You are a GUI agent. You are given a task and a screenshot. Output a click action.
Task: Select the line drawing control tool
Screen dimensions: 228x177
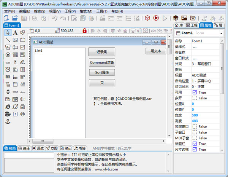point(8,40)
